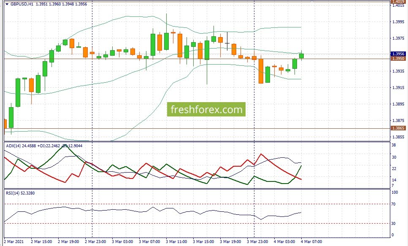Click the 1.3865 support level price tag

coord(398,128)
